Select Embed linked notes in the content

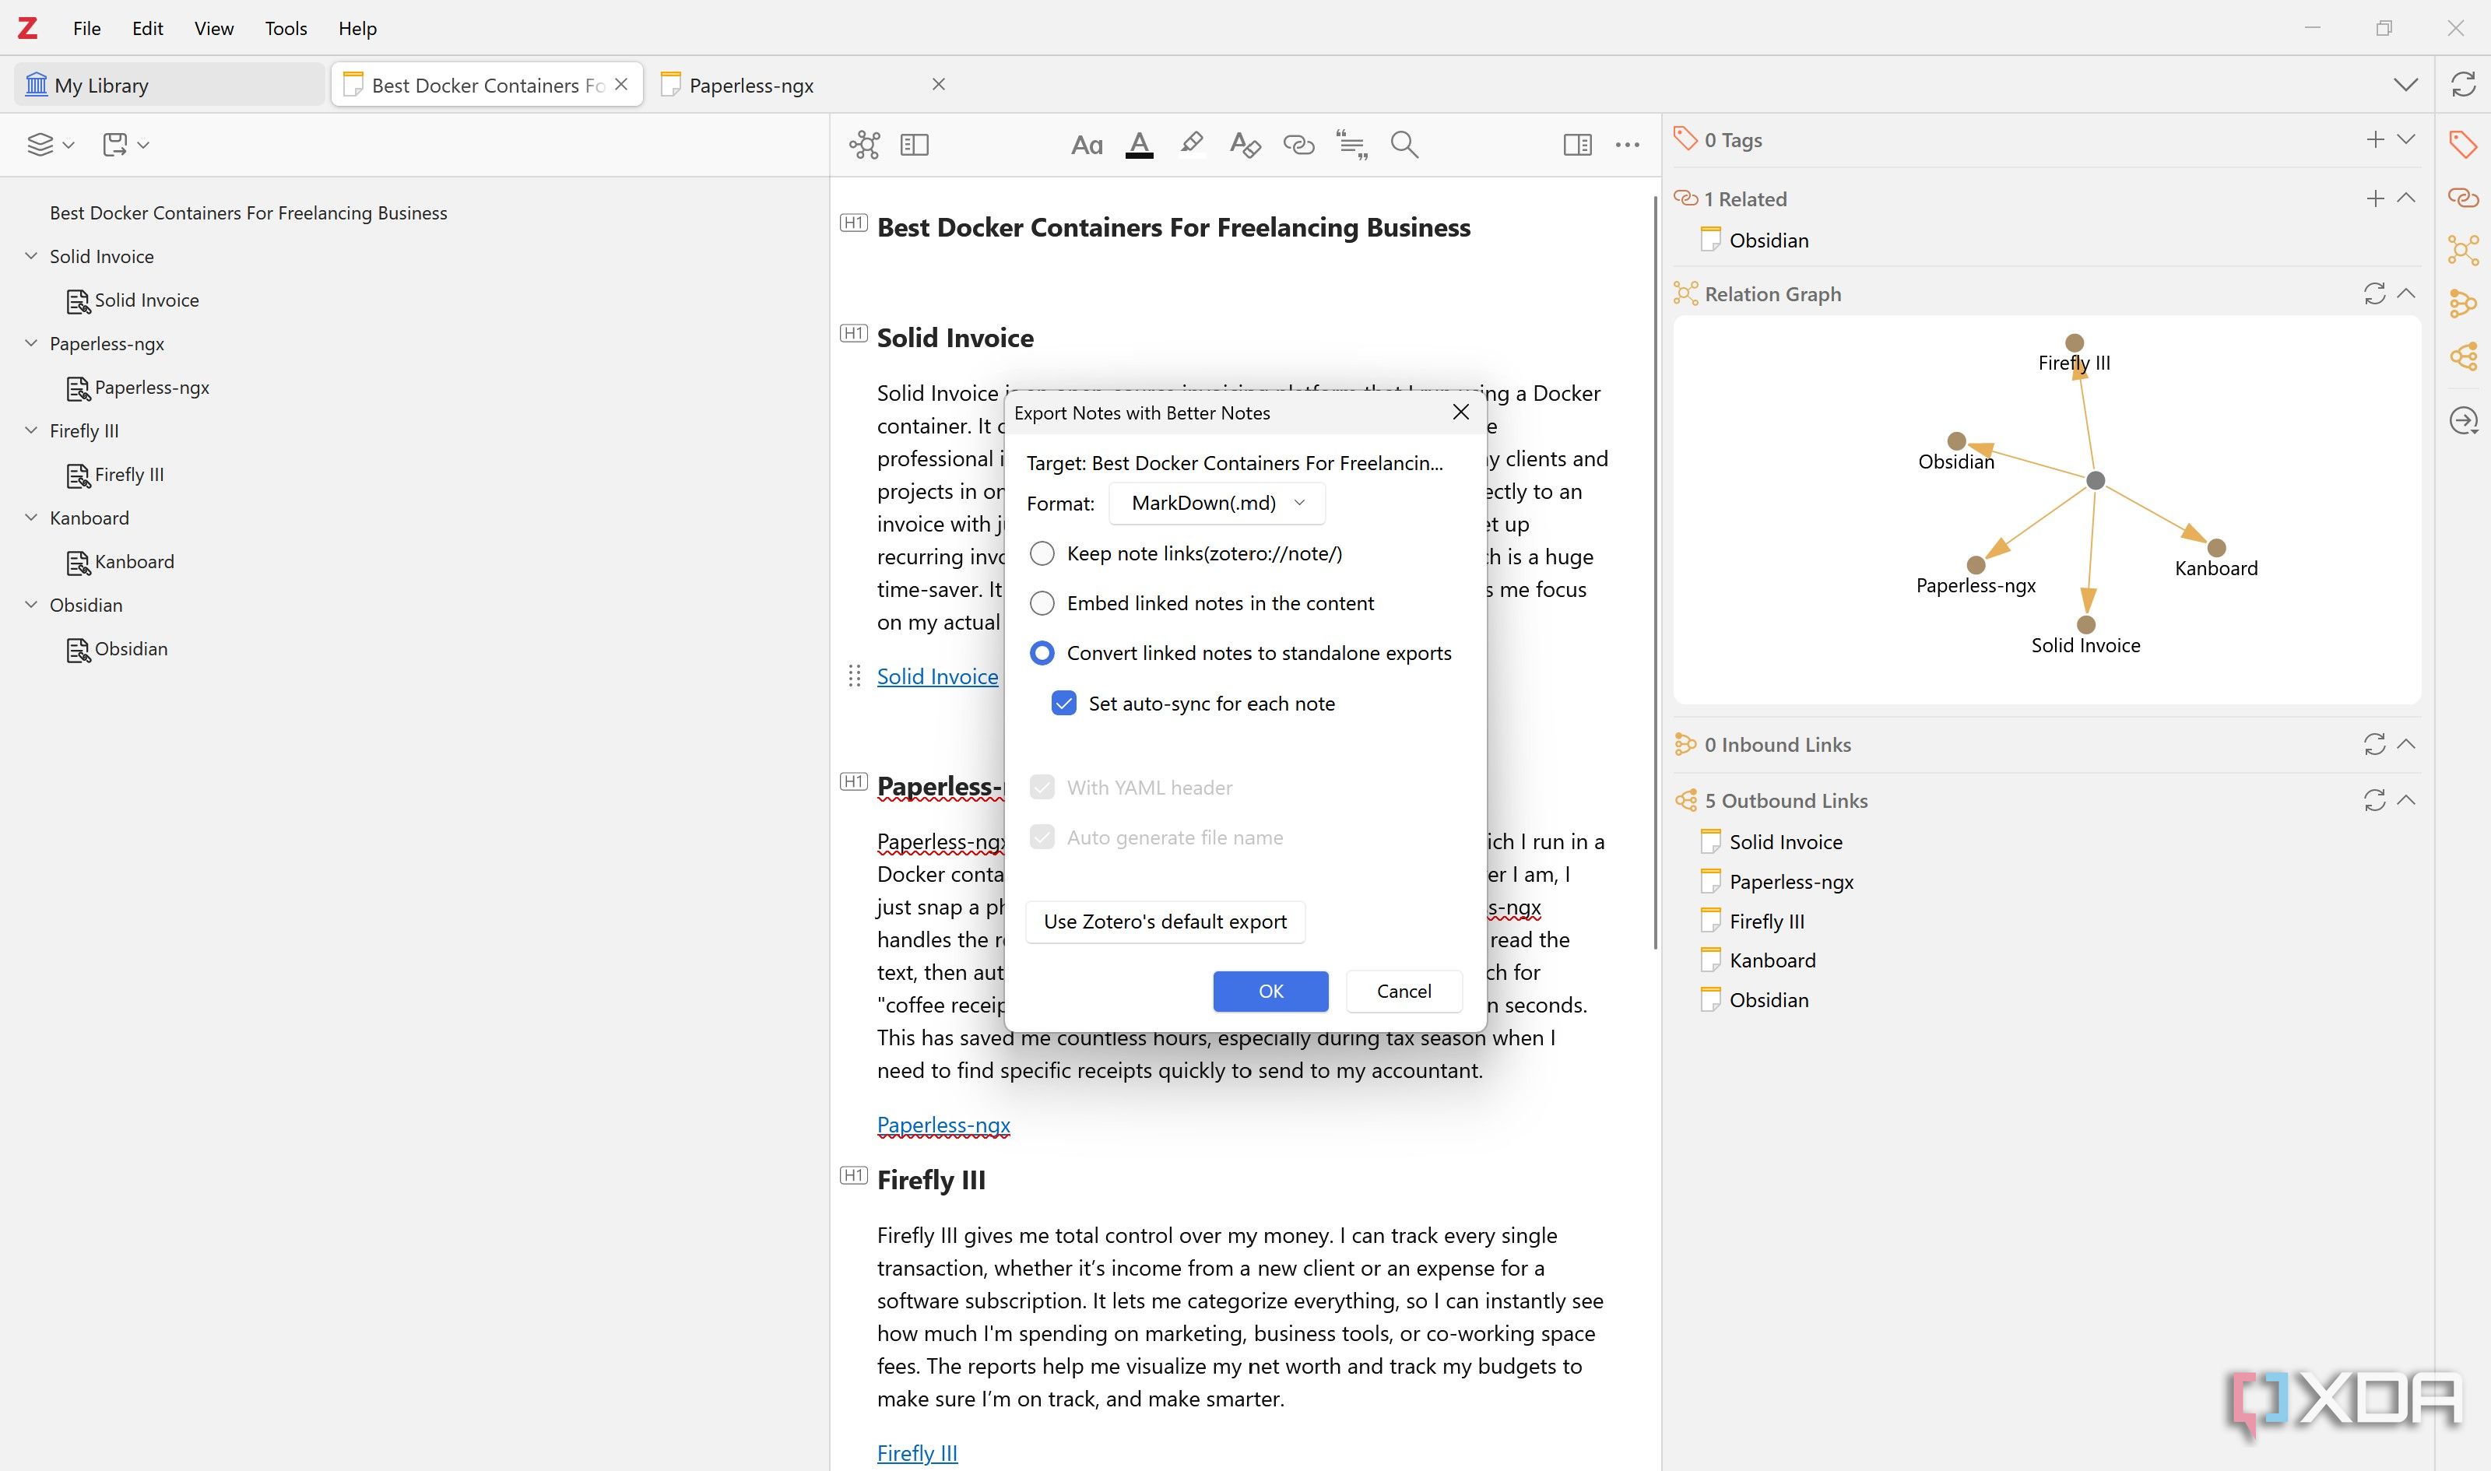[x=1042, y=604]
